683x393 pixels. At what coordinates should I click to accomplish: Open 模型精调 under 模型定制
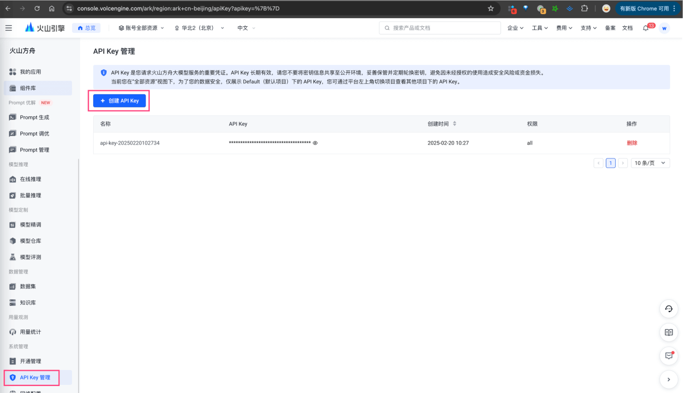coord(30,225)
